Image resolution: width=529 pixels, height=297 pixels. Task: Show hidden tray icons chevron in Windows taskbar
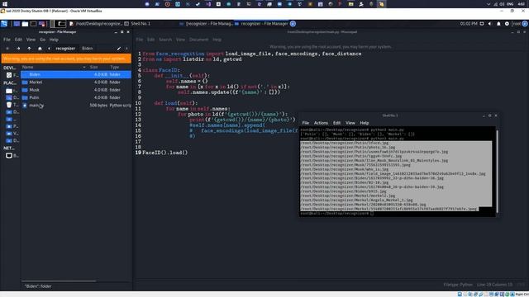[x=488, y=4]
